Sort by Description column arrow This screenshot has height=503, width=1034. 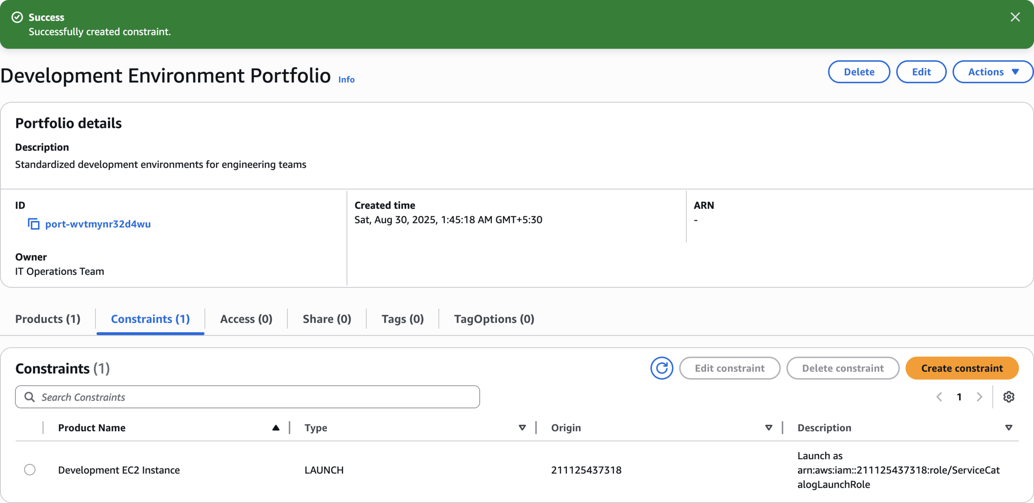click(x=1008, y=428)
